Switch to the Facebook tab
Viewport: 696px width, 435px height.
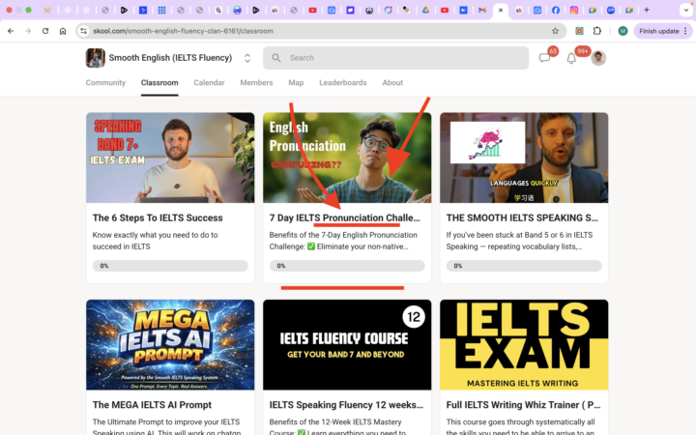point(555,11)
